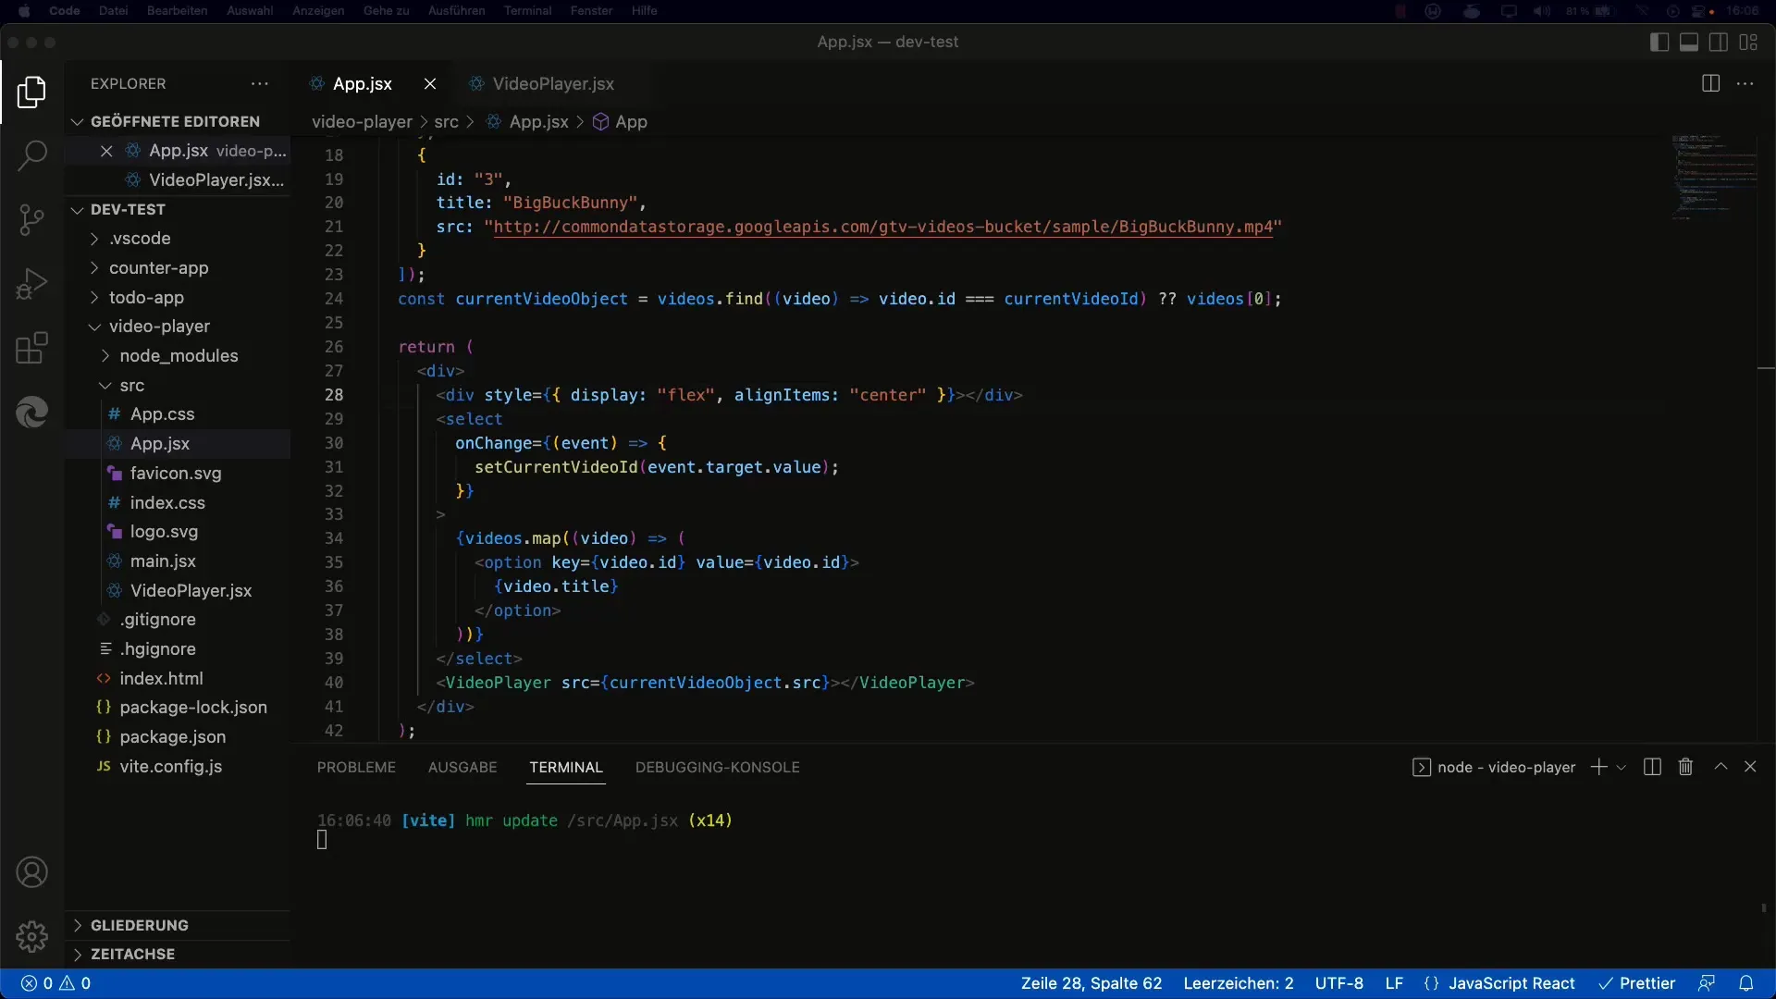Close the terminal panel
This screenshot has height=999, width=1776.
click(x=1750, y=766)
